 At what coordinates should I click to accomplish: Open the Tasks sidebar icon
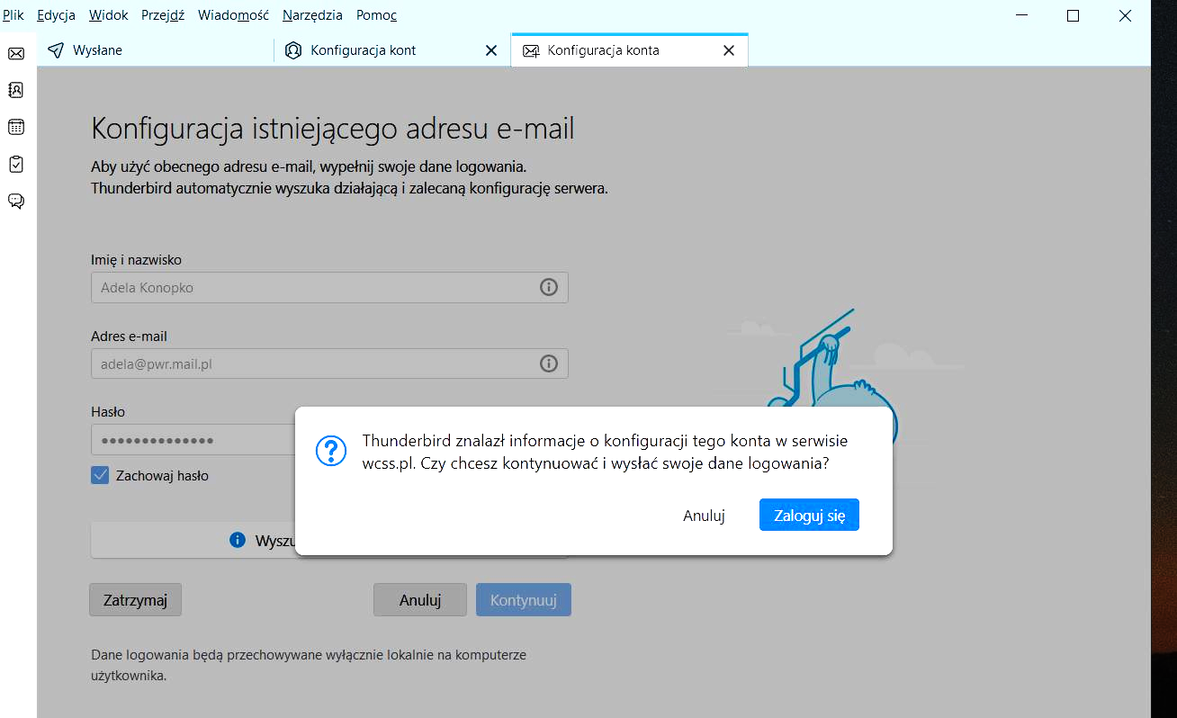pos(16,164)
